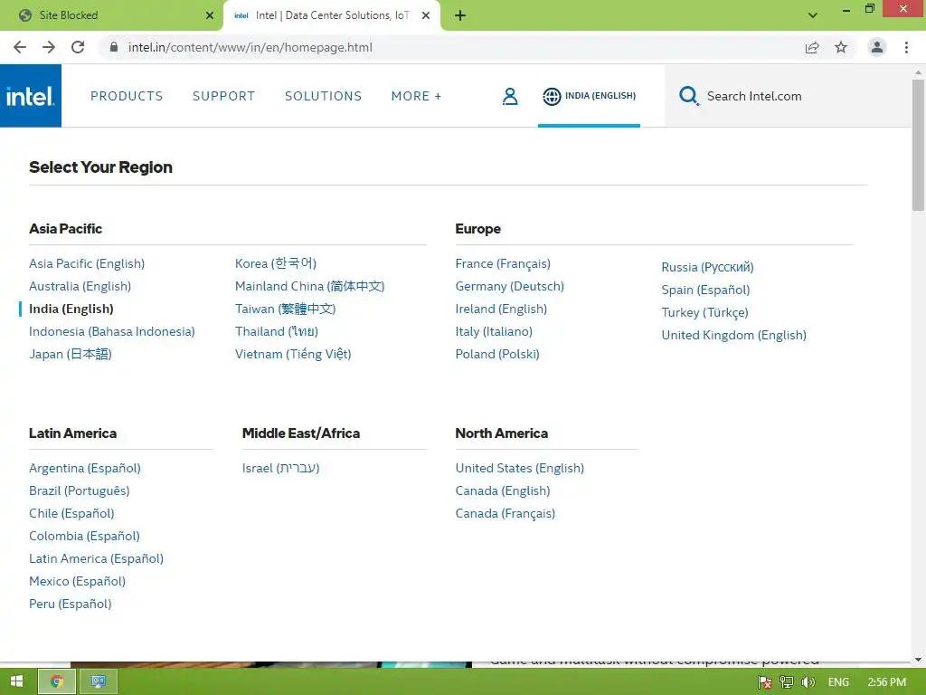The width and height of the screenshot is (926, 695).
Task: Bookmark this page with star icon
Action: [x=841, y=47]
